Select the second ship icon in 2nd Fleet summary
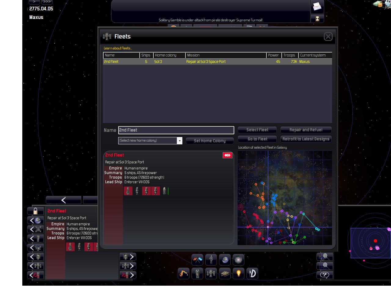 tap(137, 191)
